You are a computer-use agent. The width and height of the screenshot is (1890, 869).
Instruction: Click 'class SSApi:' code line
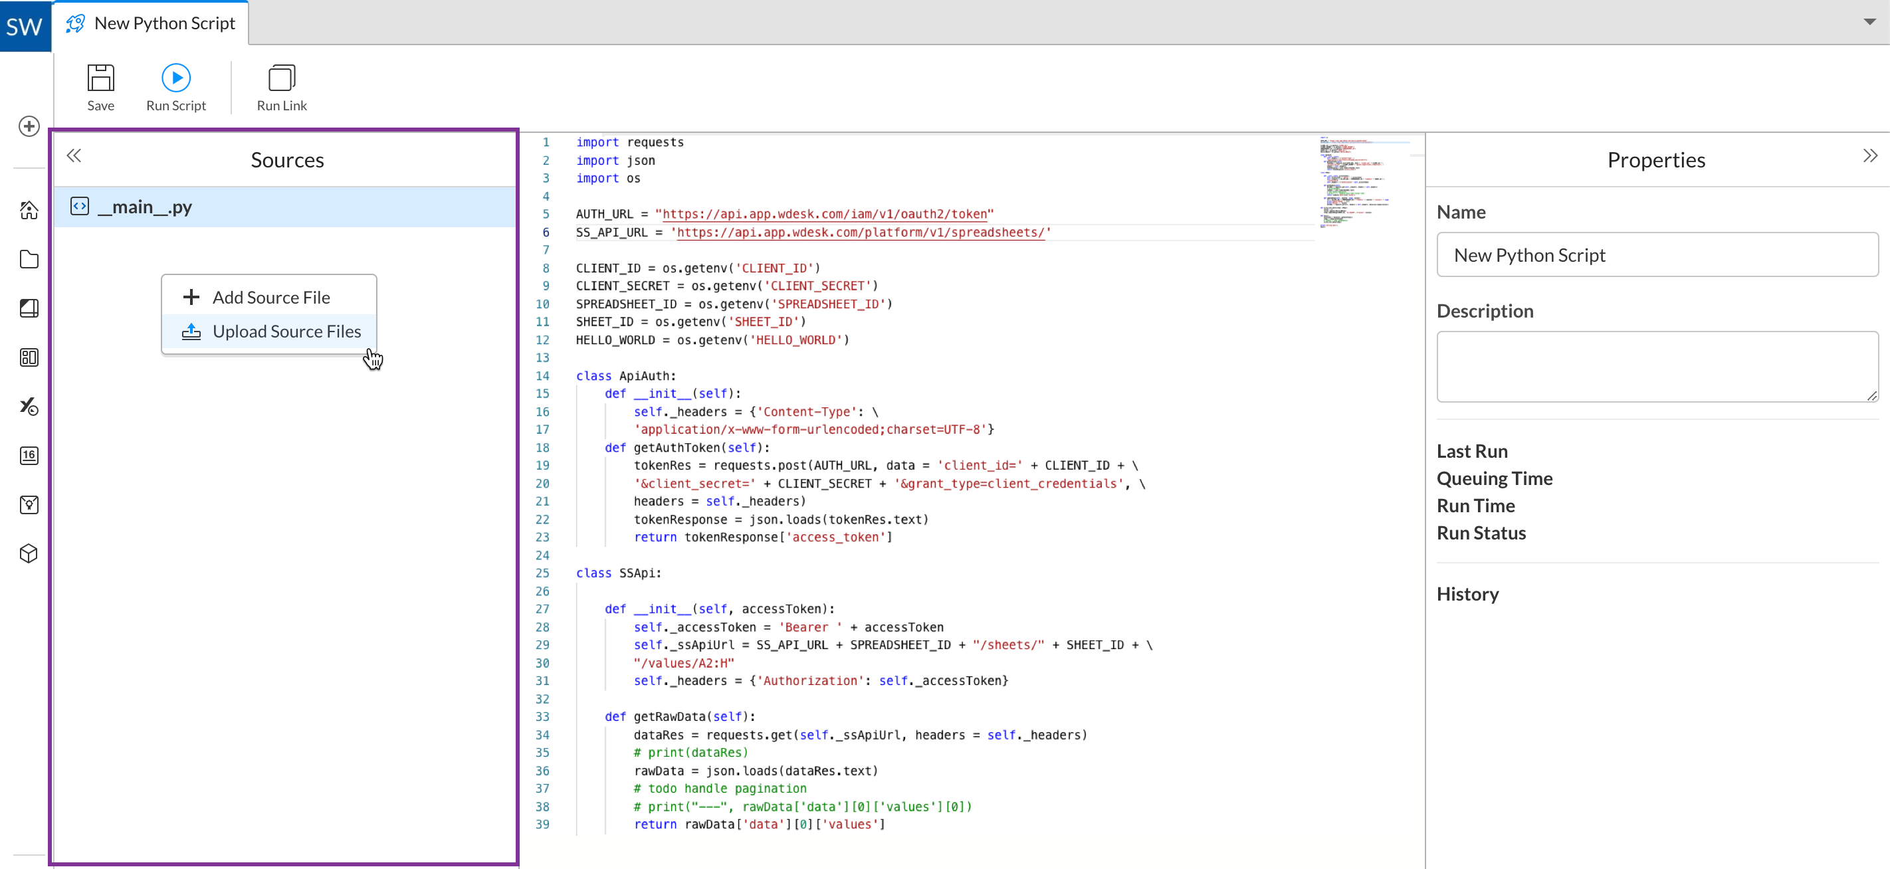(x=619, y=573)
